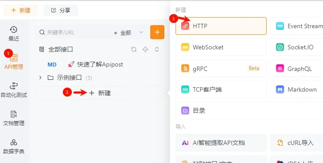Choose WebSocket from the new menu
Screen dimensions: 323x163
coord(221,47)
